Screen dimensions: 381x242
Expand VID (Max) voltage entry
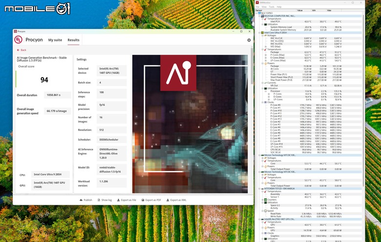tap(266, 46)
